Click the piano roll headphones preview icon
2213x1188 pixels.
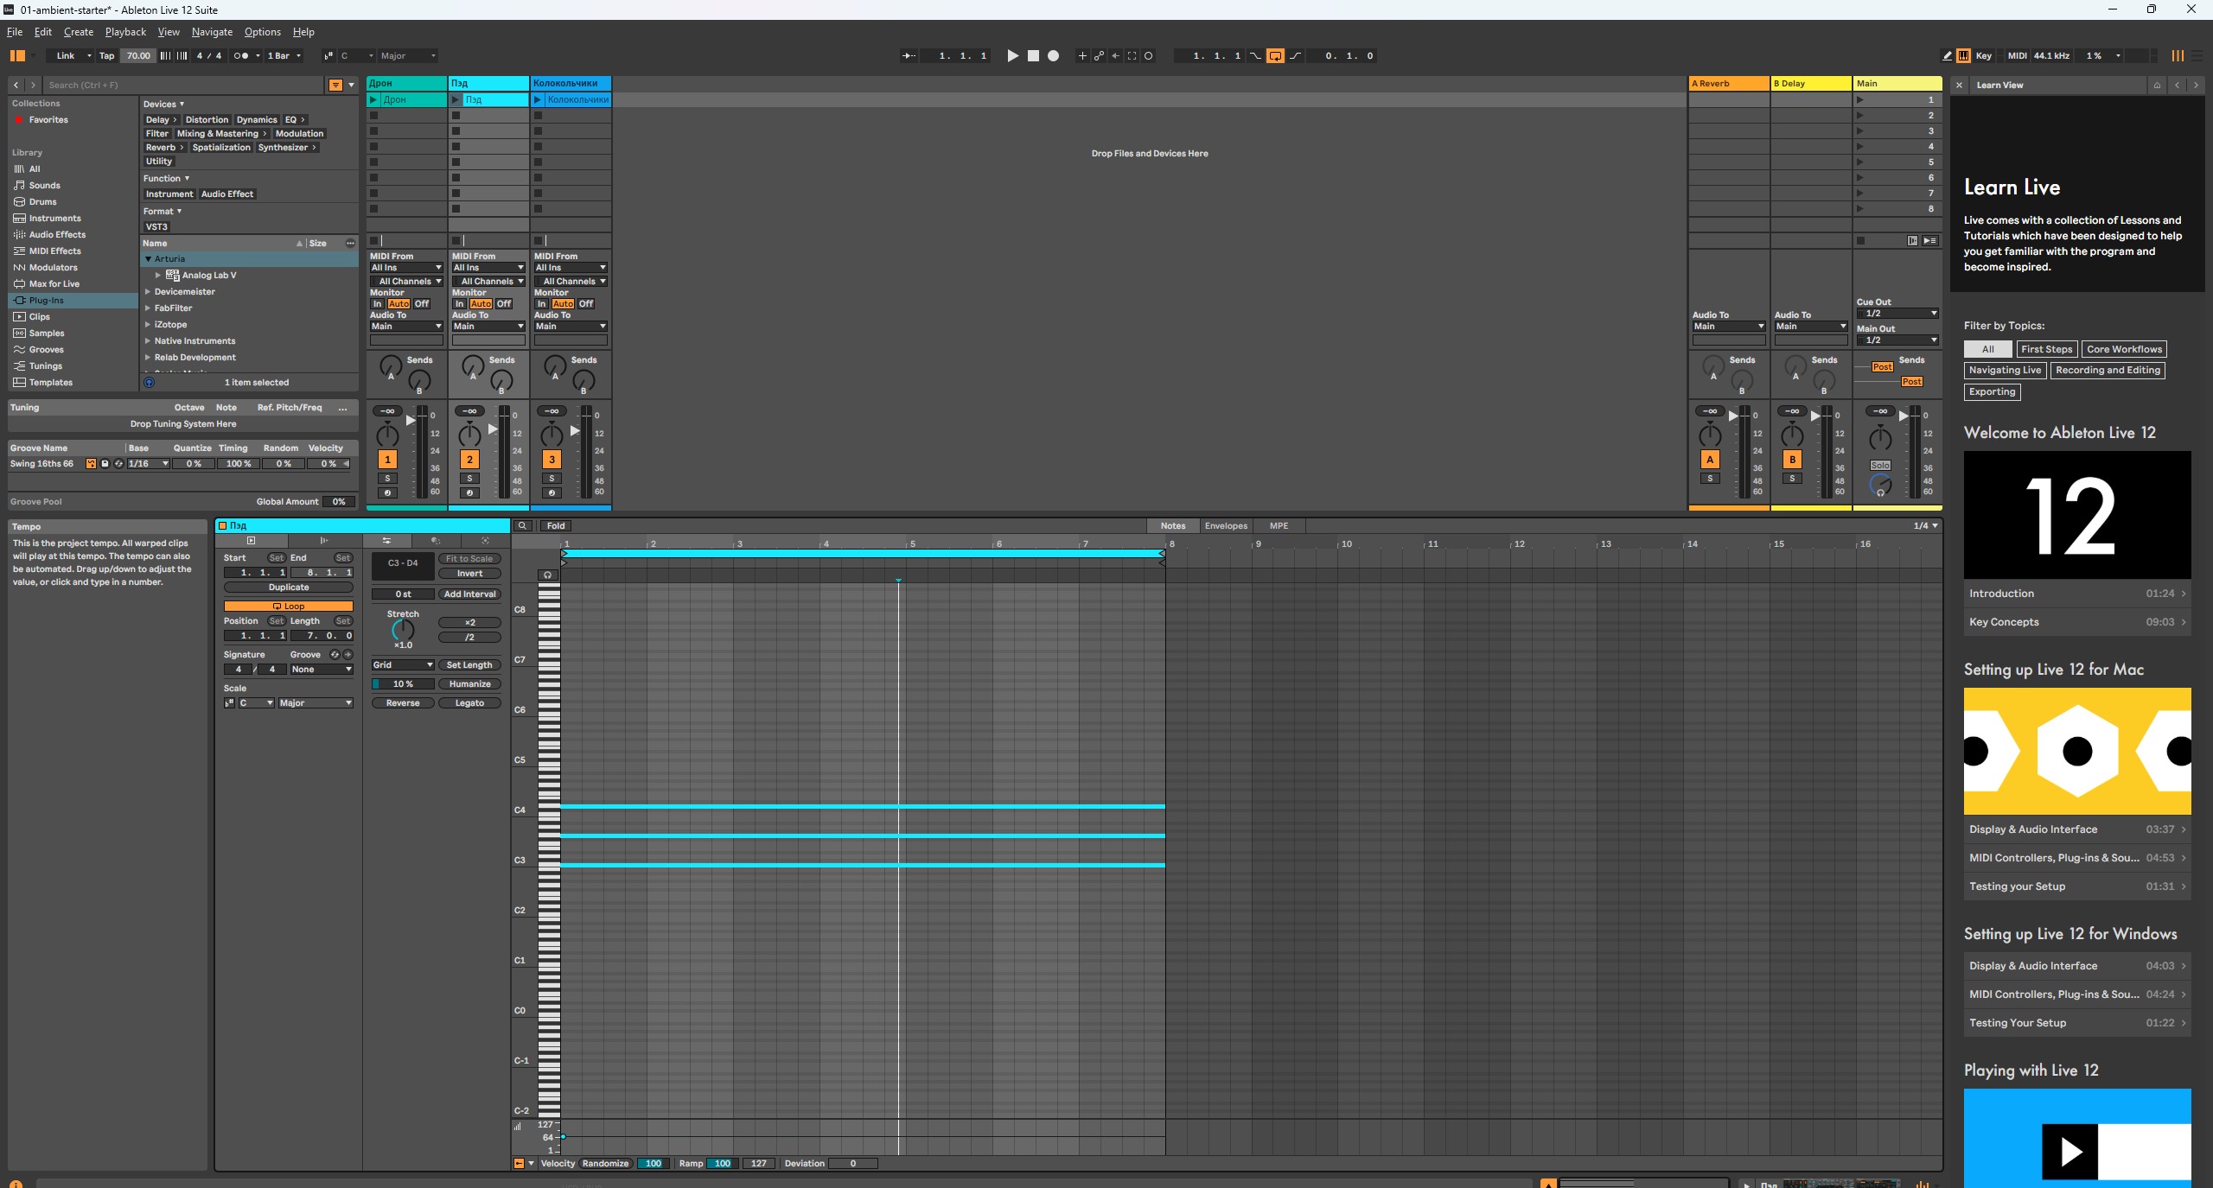547,575
